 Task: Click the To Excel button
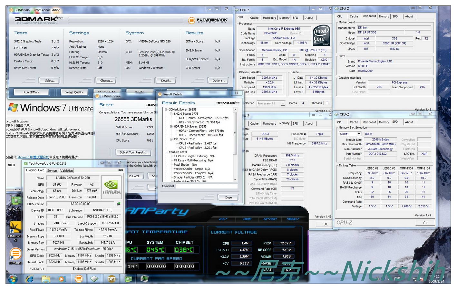[133, 176]
